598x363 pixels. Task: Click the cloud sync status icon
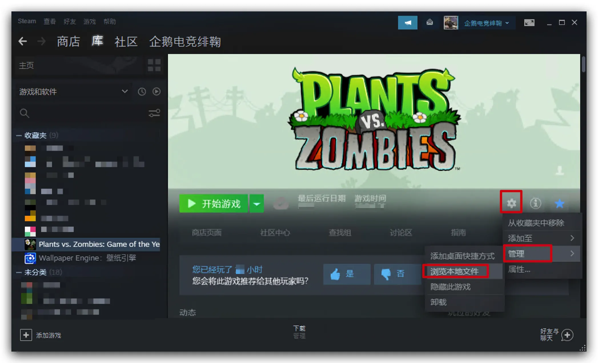(x=281, y=203)
